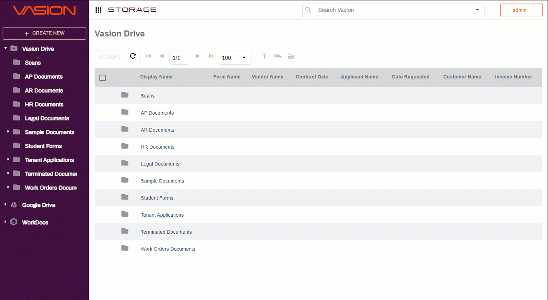Expand the Work Orders Documents tree node
The height and width of the screenshot is (300, 548).
pos(8,187)
